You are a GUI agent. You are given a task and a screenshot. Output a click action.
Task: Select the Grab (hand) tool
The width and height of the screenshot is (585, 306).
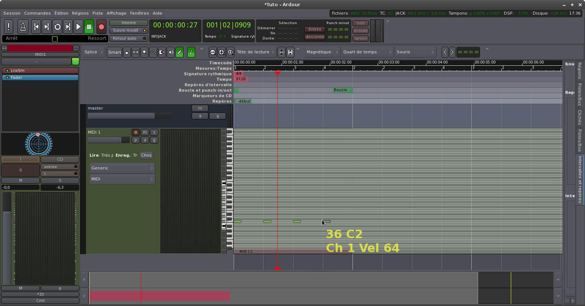pyautogui.click(x=127, y=52)
